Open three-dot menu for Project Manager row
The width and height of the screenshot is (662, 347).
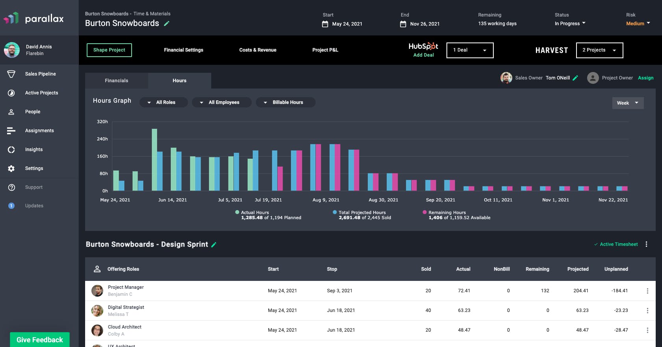pos(647,291)
